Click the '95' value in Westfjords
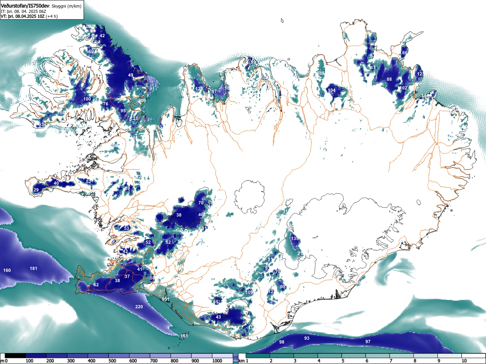This screenshot has height=364, width=486. point(123,111)
